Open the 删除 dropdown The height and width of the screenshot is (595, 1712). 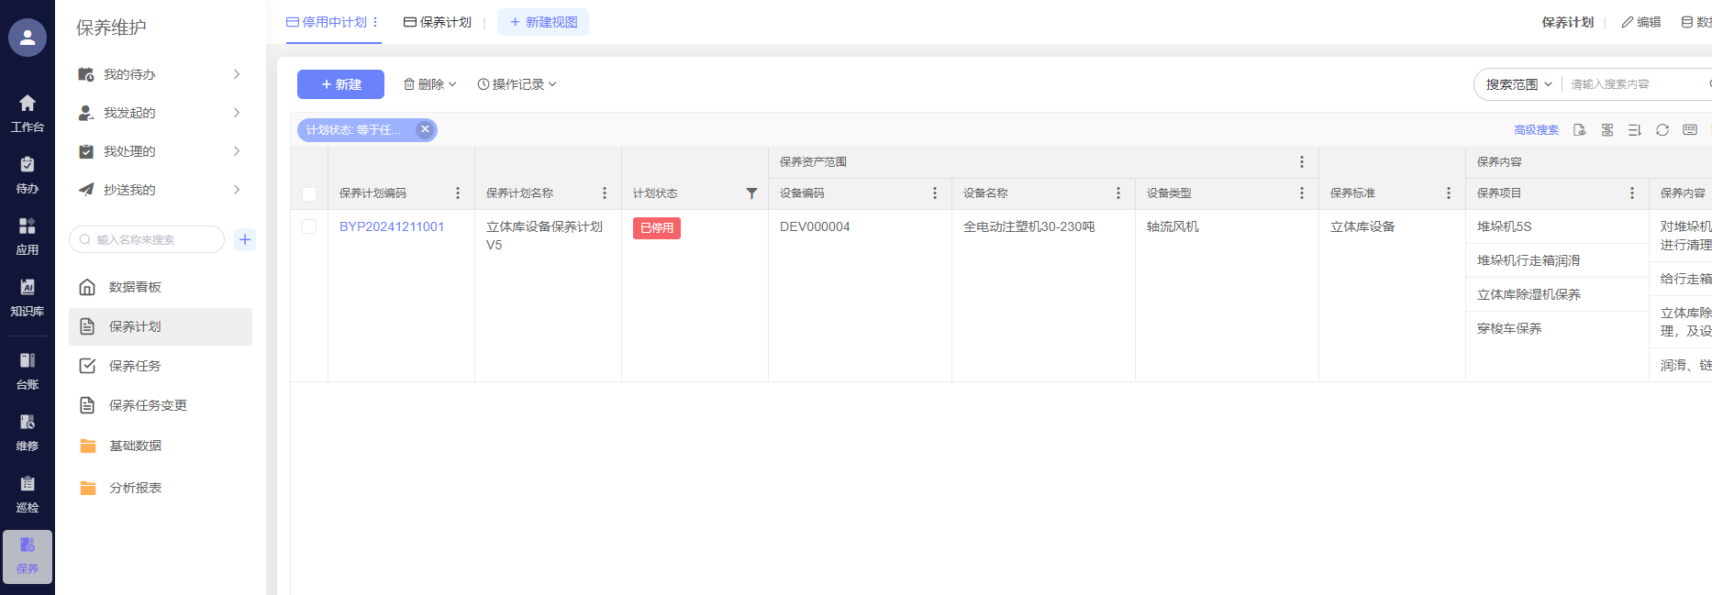coord(430,84)
